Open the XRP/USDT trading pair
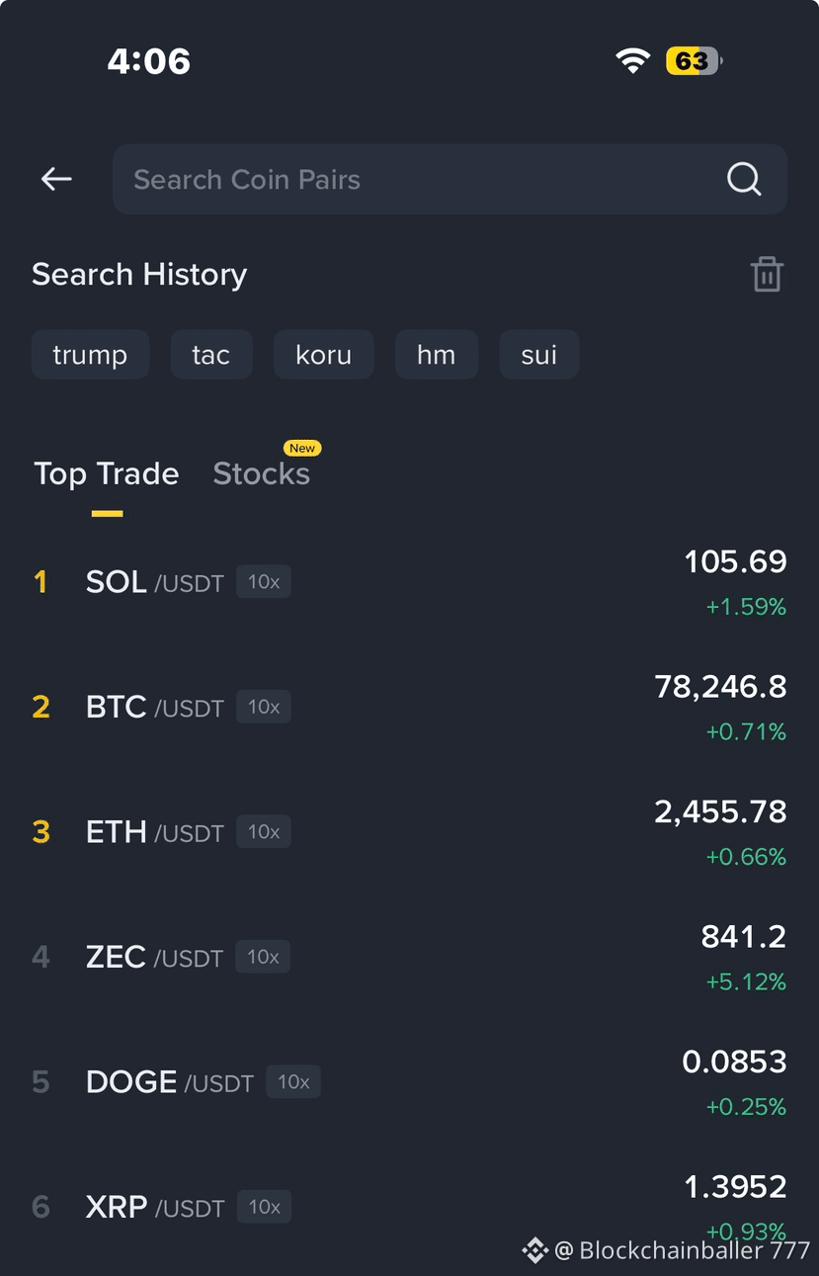 point(409,1208)
